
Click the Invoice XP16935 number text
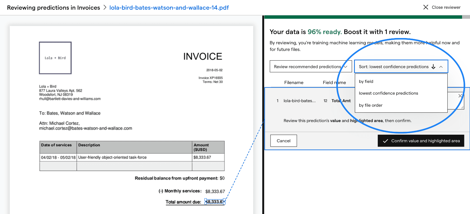(211, 78)
